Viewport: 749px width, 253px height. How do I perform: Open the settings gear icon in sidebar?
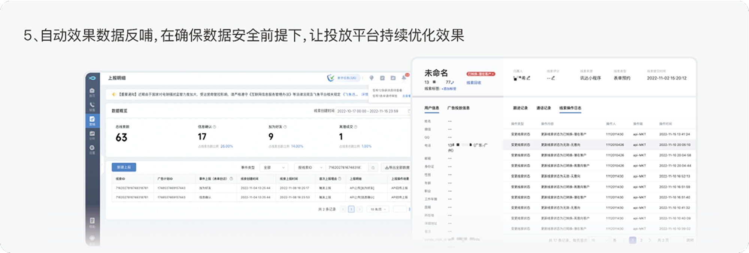92,149
